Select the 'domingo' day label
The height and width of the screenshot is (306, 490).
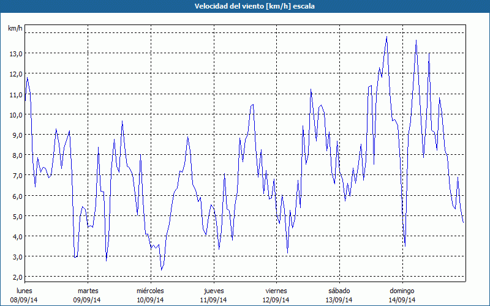point(402,291)
